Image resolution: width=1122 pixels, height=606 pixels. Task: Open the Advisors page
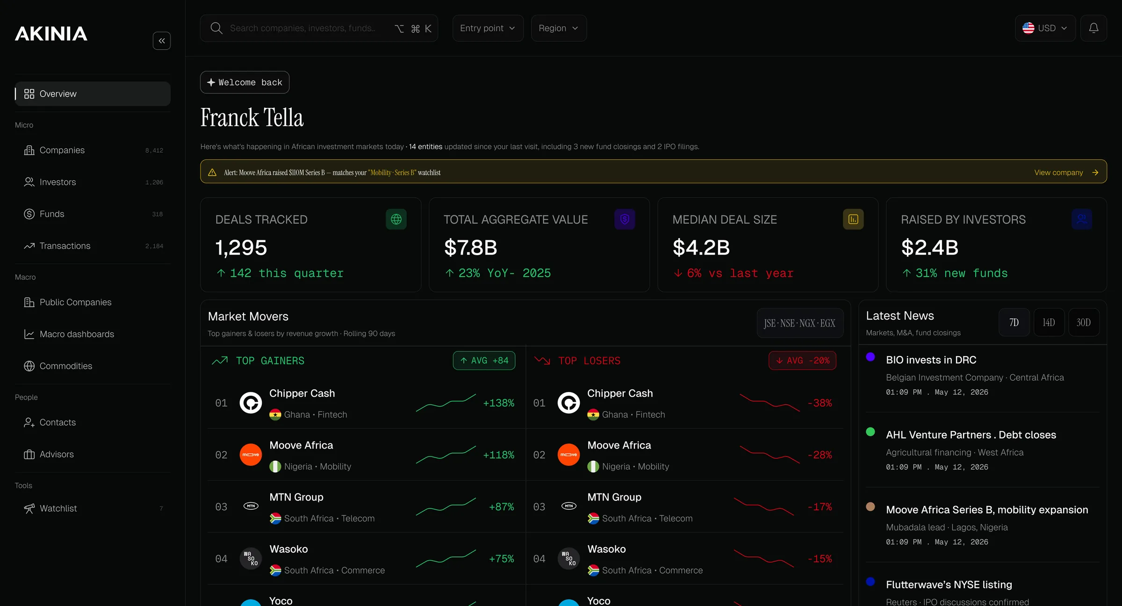pos(93,454)
